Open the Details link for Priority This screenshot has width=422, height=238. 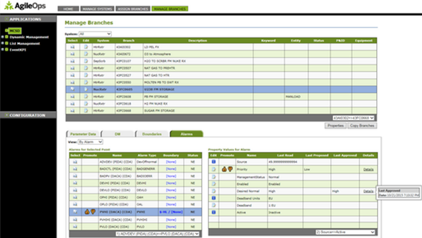368,169
